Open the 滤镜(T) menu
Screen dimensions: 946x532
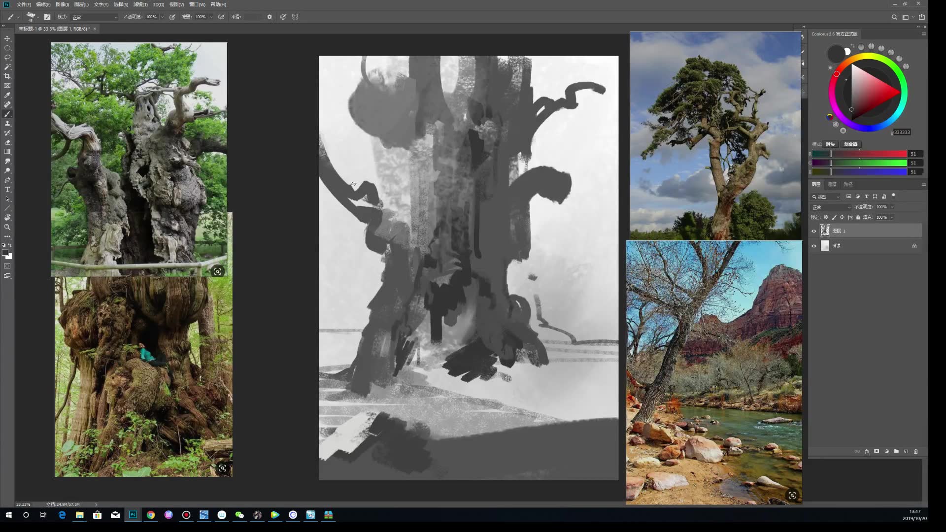(x=140, y=4)
